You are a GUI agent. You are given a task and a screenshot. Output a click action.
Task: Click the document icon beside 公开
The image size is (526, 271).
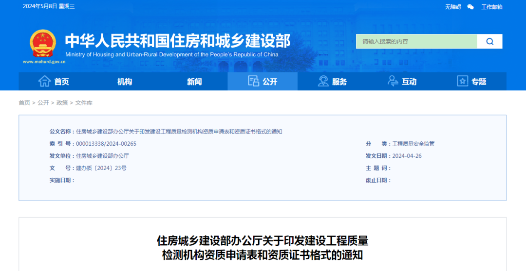[253, 81]
